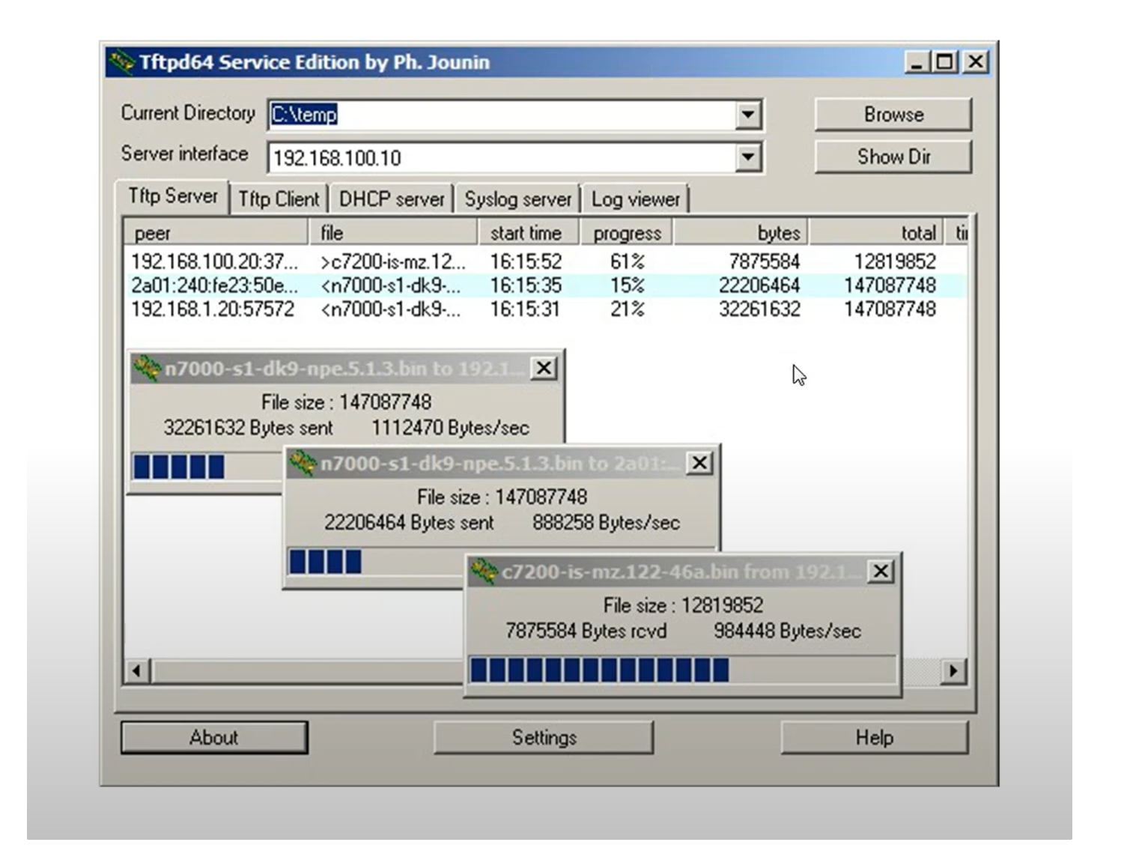1133x857 pixels.
Task: Select the row for peer 2a01:240:fe23:50e...
Action: click(546, 285)
